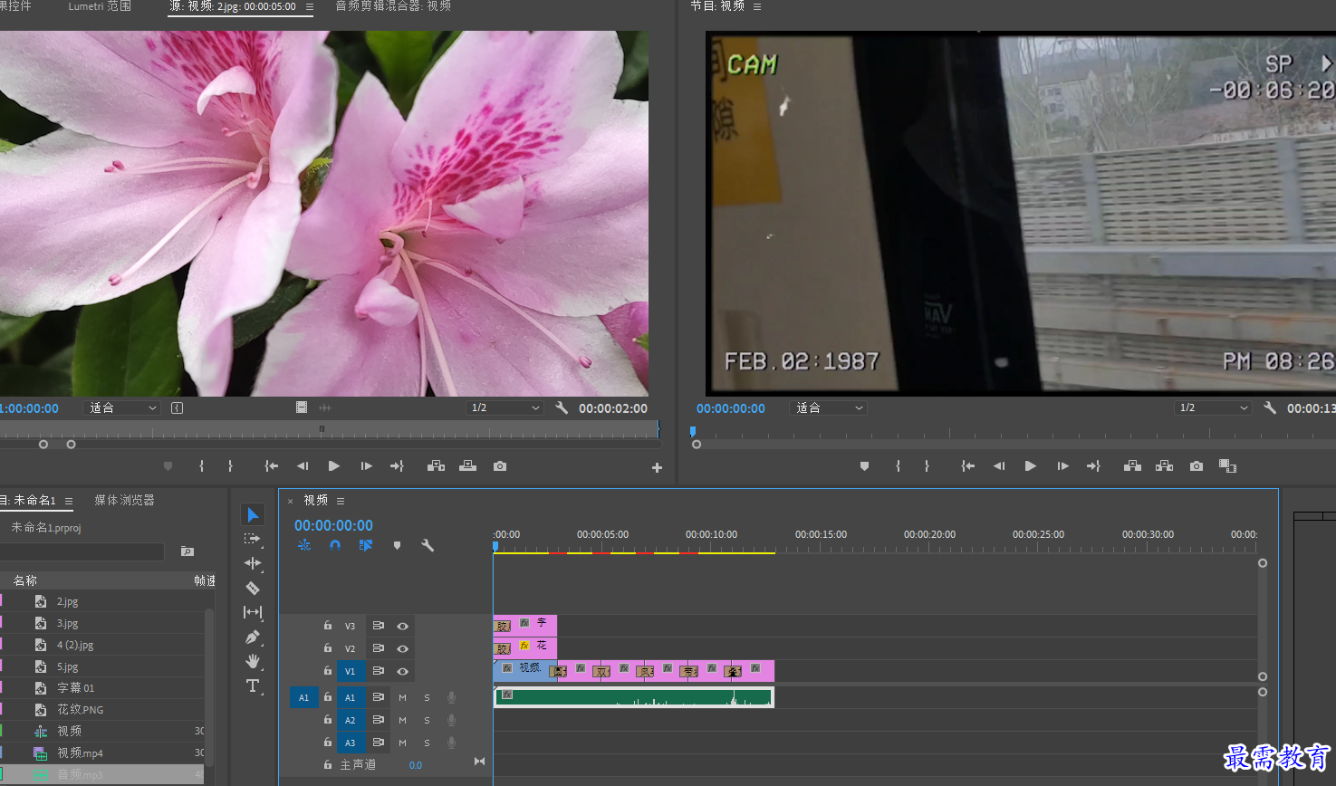Viewport: 1336px width, 786px height.
Task: Open timeline display settings wrench
Action: 428,545
